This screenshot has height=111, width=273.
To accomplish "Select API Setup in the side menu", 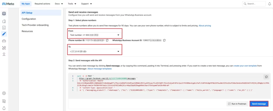I will click(41, 13).
